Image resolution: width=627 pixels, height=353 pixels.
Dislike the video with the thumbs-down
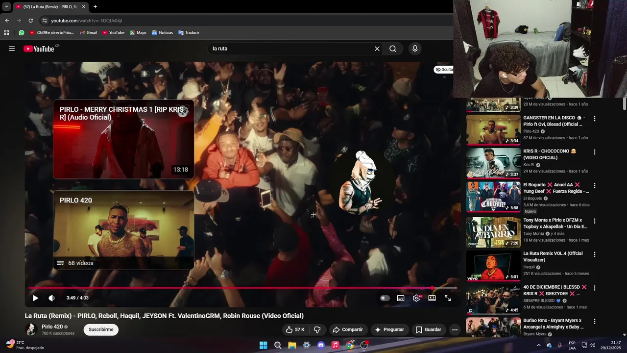[x=317, y=329]
